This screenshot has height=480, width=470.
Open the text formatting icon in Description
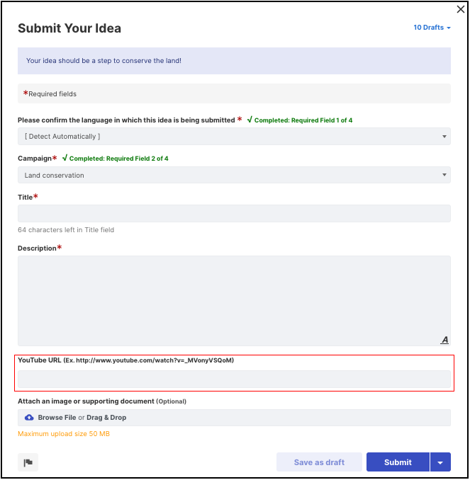point(444,340)
